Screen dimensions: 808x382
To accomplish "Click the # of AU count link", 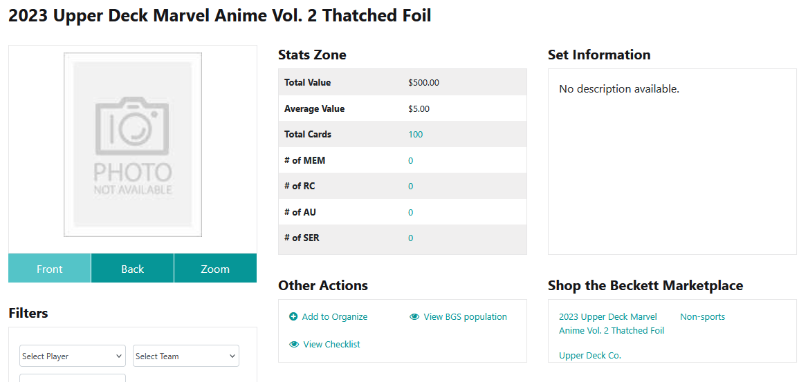I will coord(411,212).
